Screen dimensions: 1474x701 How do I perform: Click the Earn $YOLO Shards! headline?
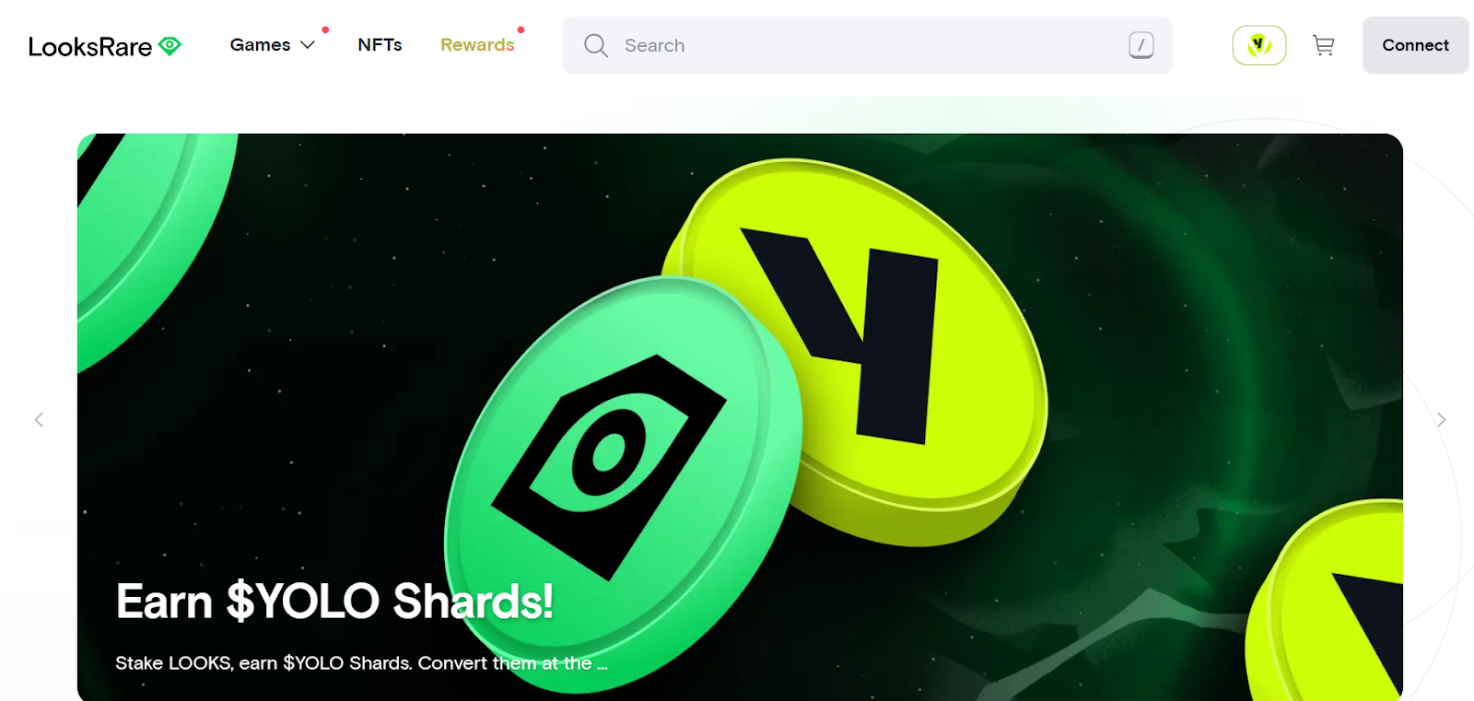(334, 602)
